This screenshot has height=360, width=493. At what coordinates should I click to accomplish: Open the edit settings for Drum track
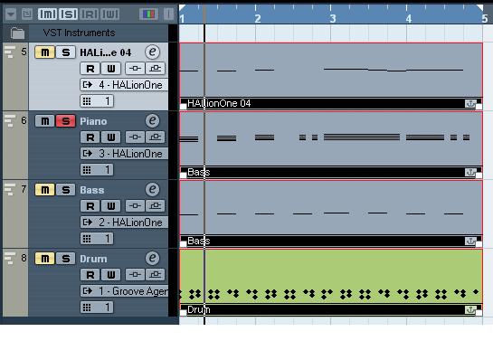coord(153,258)
